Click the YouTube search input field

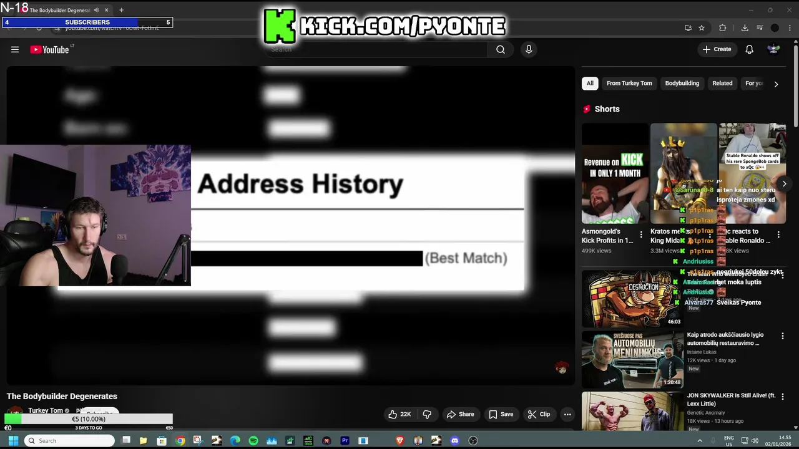(x=378, y=49)
